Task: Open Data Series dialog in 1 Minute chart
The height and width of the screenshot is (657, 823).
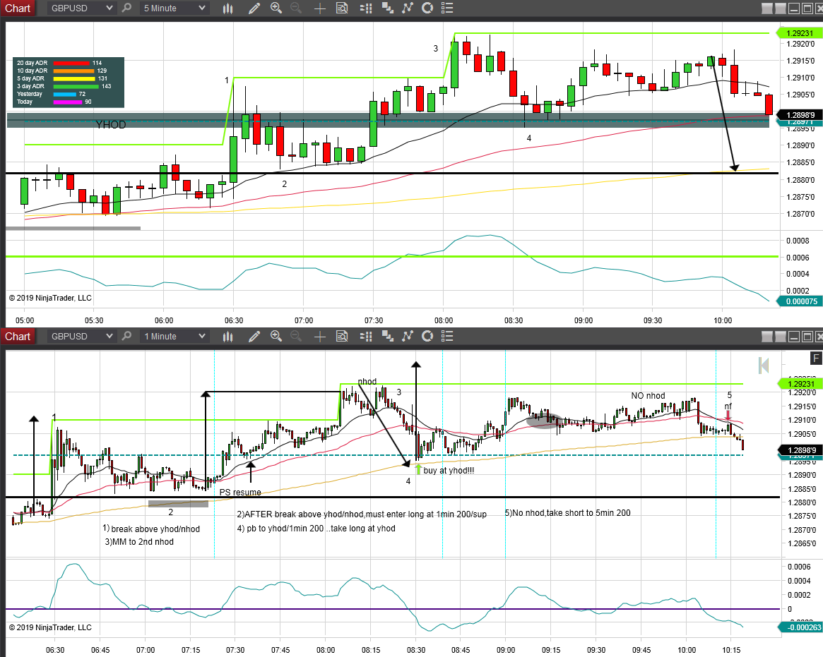Action: [387, 336]
